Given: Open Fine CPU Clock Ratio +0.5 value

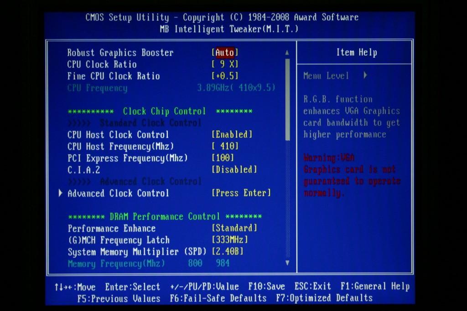Looking at the screenshot, I should click(225, 76).
